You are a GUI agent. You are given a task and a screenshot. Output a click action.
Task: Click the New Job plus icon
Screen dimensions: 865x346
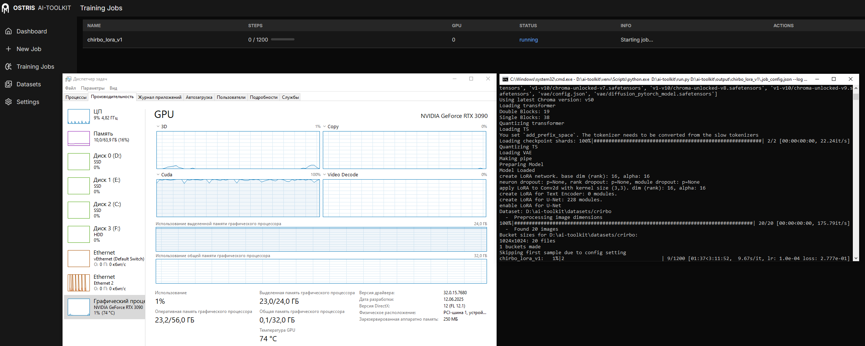pyautogui.click(x=8, y=49)
